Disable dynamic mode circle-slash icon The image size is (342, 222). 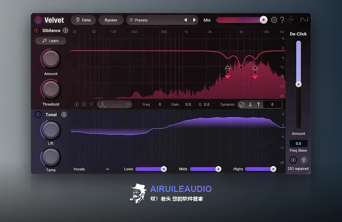pyautogui.click(x=242, y=105)
